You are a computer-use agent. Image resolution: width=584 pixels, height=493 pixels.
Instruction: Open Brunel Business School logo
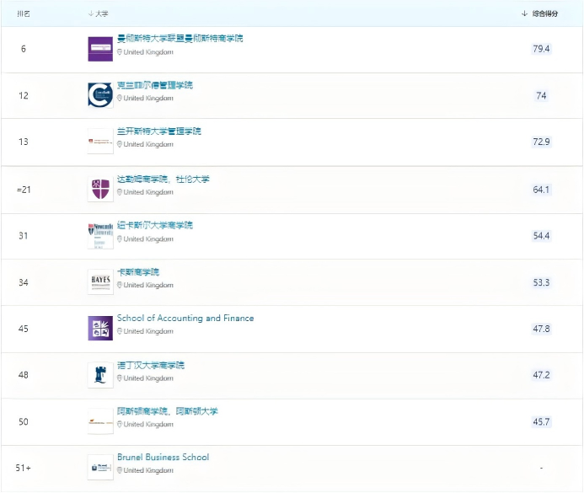tap(100, 468)
